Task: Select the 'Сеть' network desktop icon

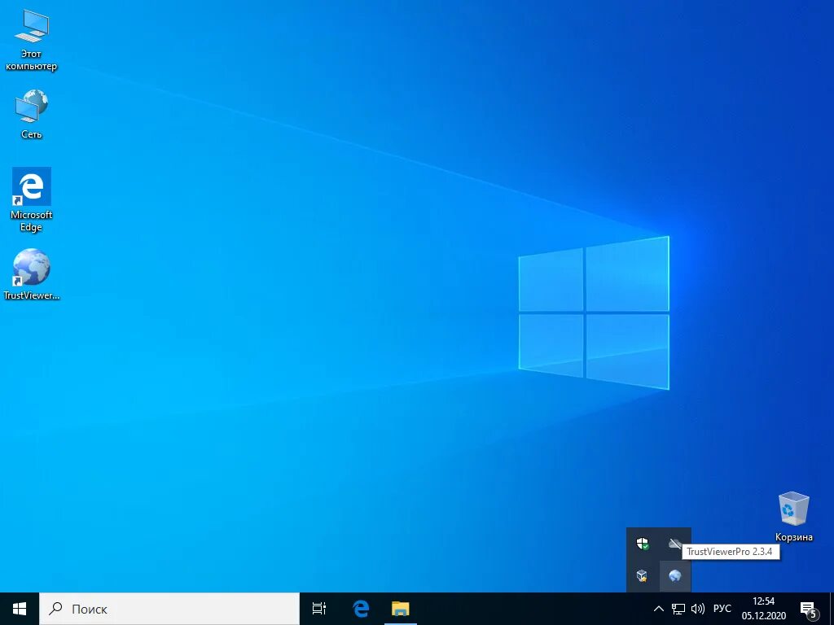Action: click(x=32, y=114)
